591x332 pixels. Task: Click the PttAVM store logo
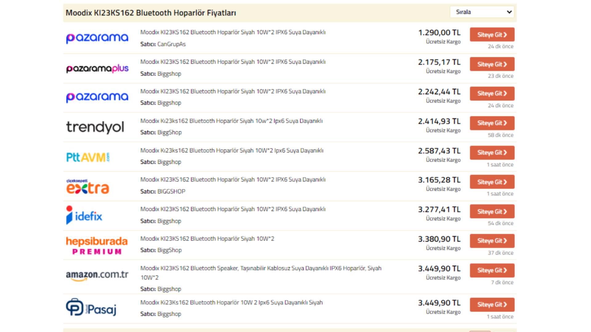88,157
